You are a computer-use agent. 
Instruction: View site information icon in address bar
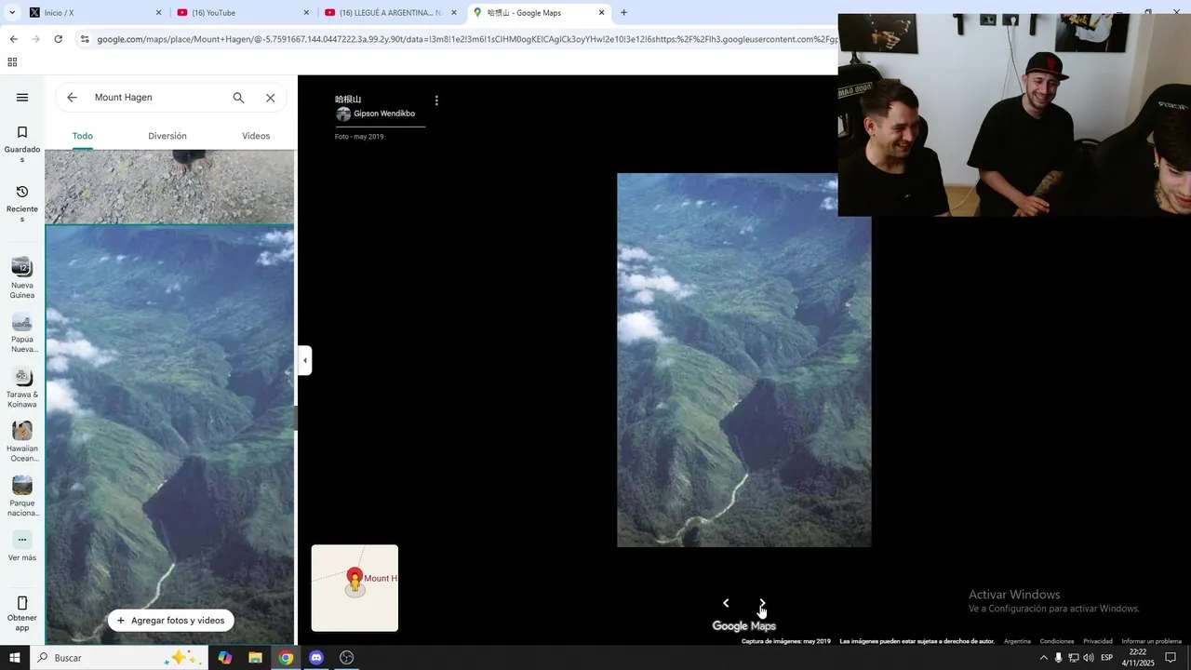(85, 39)
